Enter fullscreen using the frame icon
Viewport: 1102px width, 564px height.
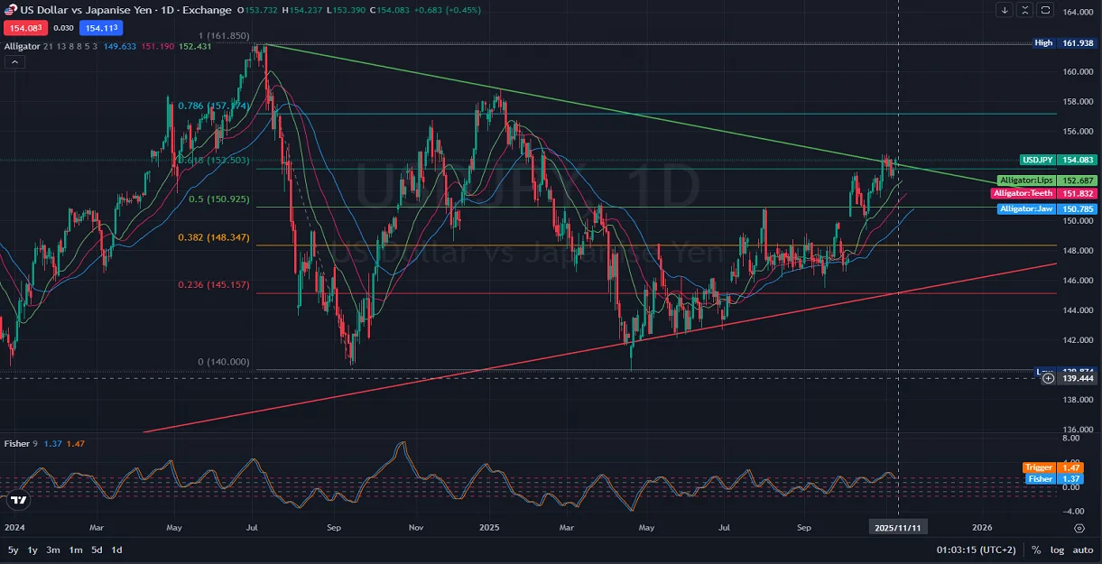pyautogui.click(x=1045, y=9)
